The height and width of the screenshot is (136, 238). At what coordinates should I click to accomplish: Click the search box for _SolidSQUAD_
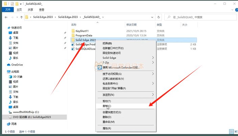coord(200,17)
